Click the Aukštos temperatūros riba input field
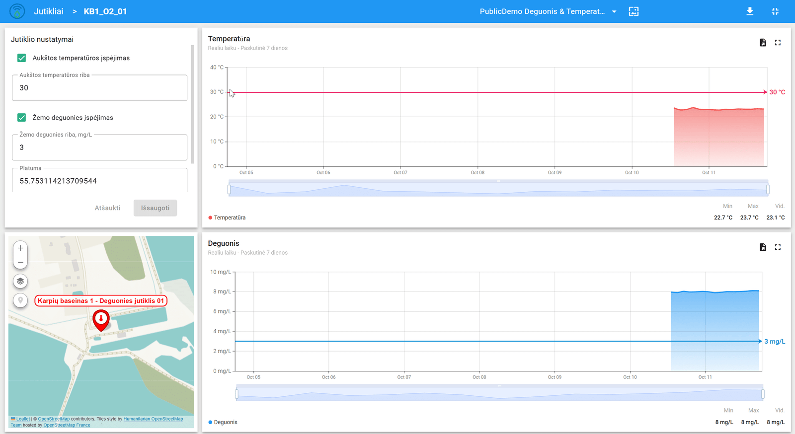This screenshot has height=434, width=795. [99, 88]
